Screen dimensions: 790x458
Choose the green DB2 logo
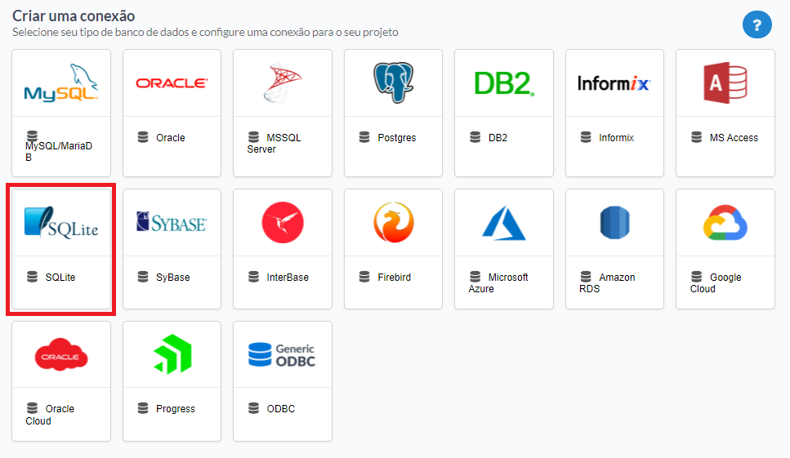504,83
